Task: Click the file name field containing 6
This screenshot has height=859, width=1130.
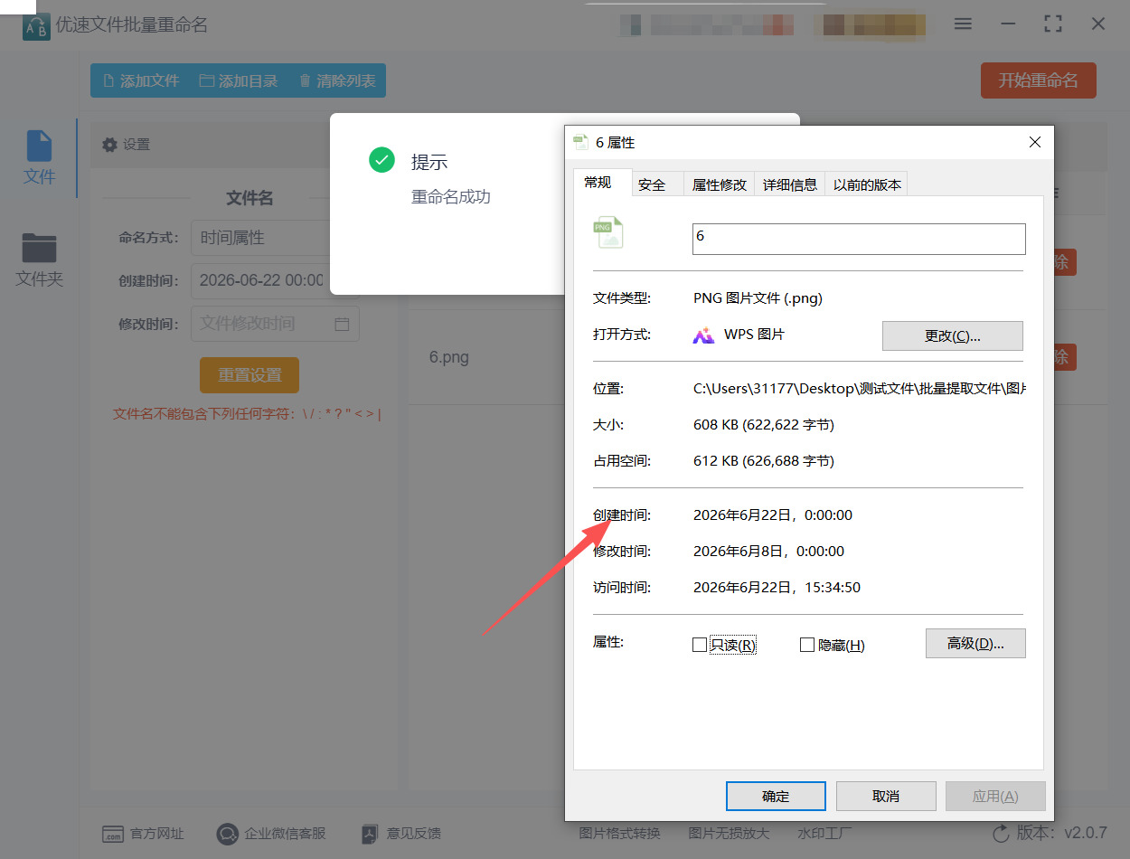Action: (x=859, y=239)
